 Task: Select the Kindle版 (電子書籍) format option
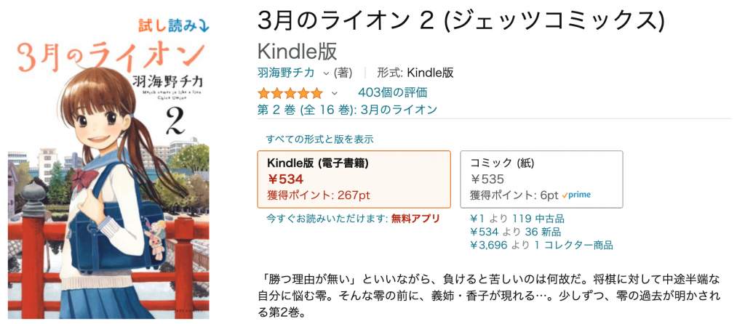(x=354, y=179)
